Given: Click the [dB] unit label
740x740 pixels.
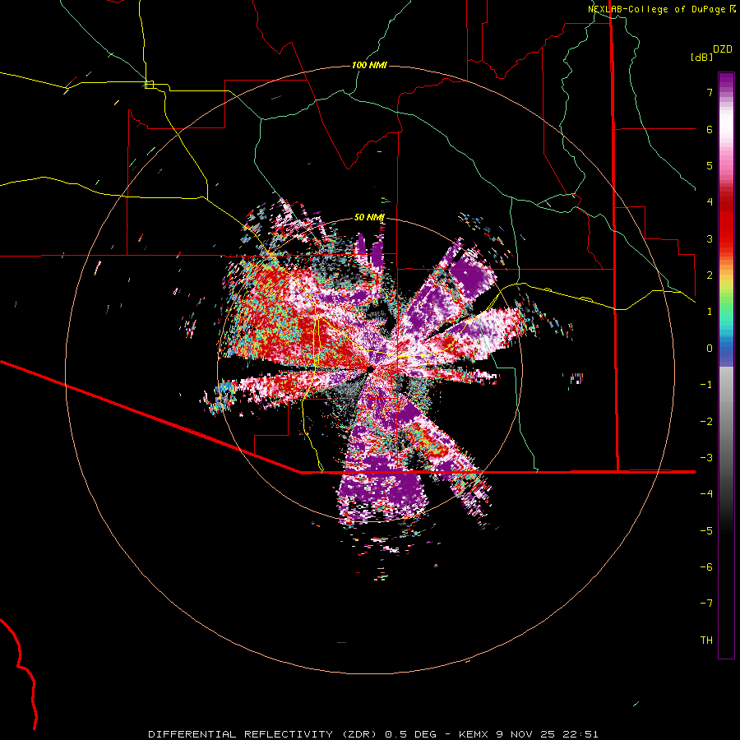Looking at the screenshot, I should [x=702, y=57].
